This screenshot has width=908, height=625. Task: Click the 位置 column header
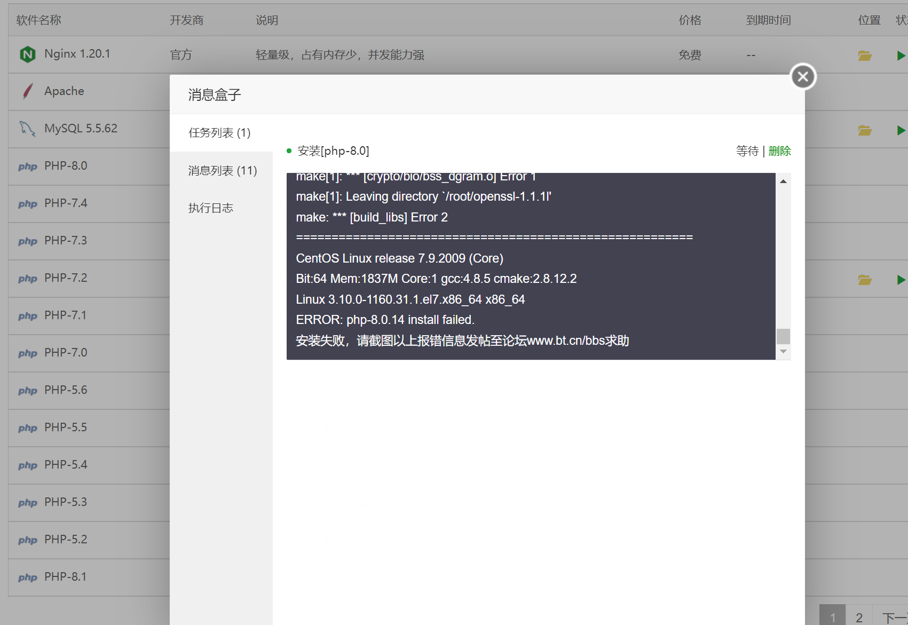coord(870,20)
